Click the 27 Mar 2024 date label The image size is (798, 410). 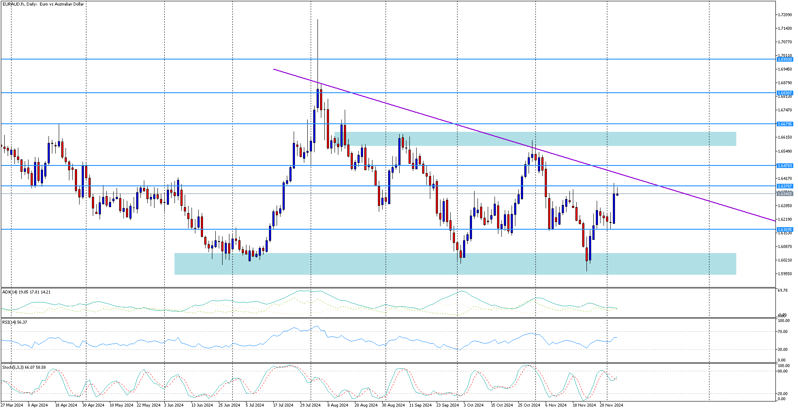(12, 405)
